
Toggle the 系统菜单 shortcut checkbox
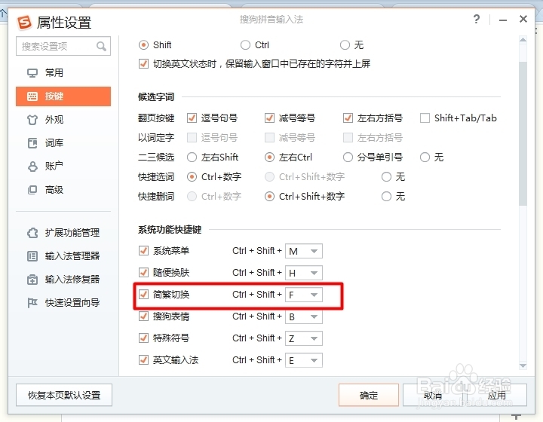[143, 251]
